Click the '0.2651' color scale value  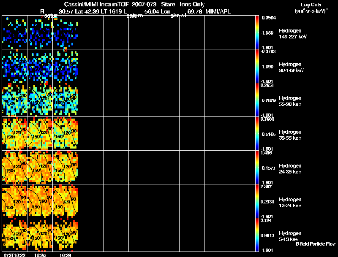[267, 85]
